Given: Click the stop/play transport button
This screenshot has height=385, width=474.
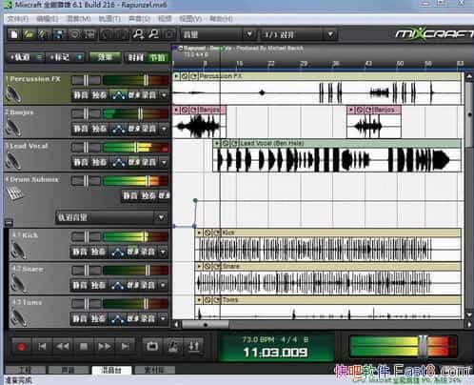Looking at the screenshot, I should [84, 347].
